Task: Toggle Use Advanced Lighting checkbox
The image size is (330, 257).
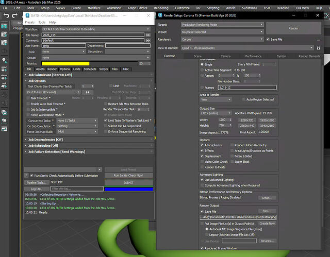Action: [202, 180]
